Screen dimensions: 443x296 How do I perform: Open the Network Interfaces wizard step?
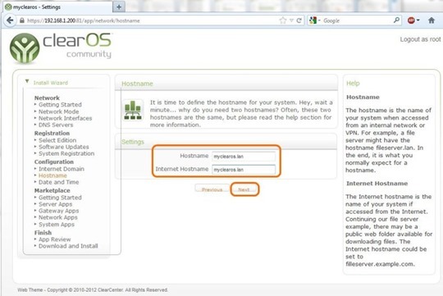click(66, 118)
